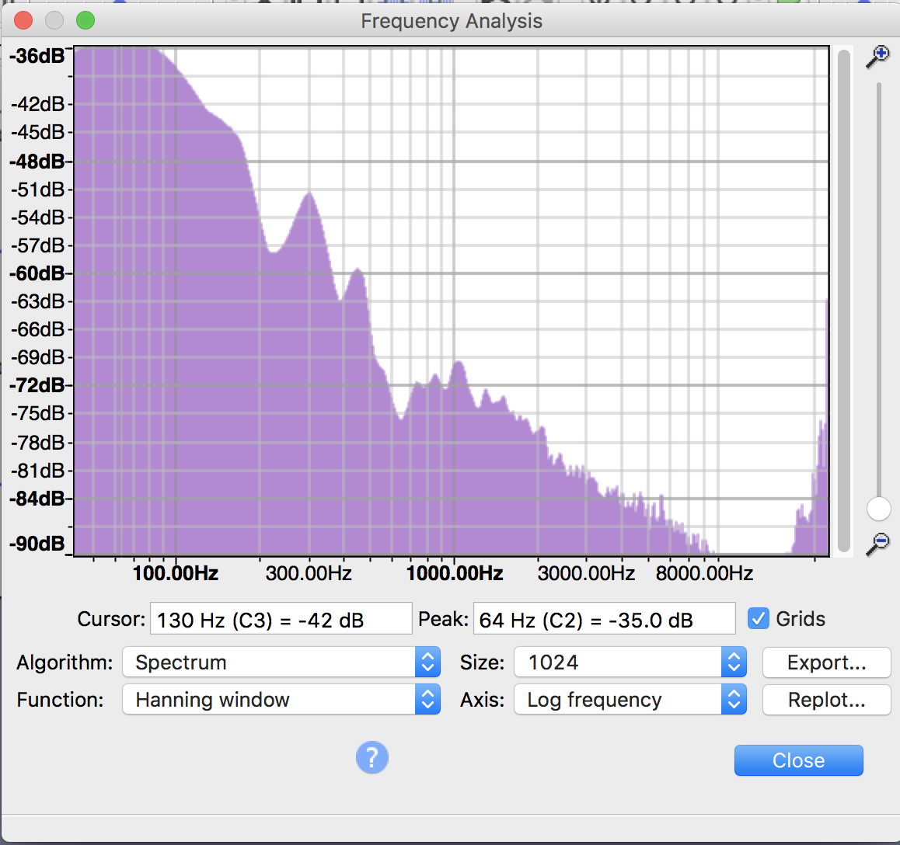Viewport: 900px width, 845px height.
Task: Click the -84dB label on vertical axis
Action: pos(37,499)
